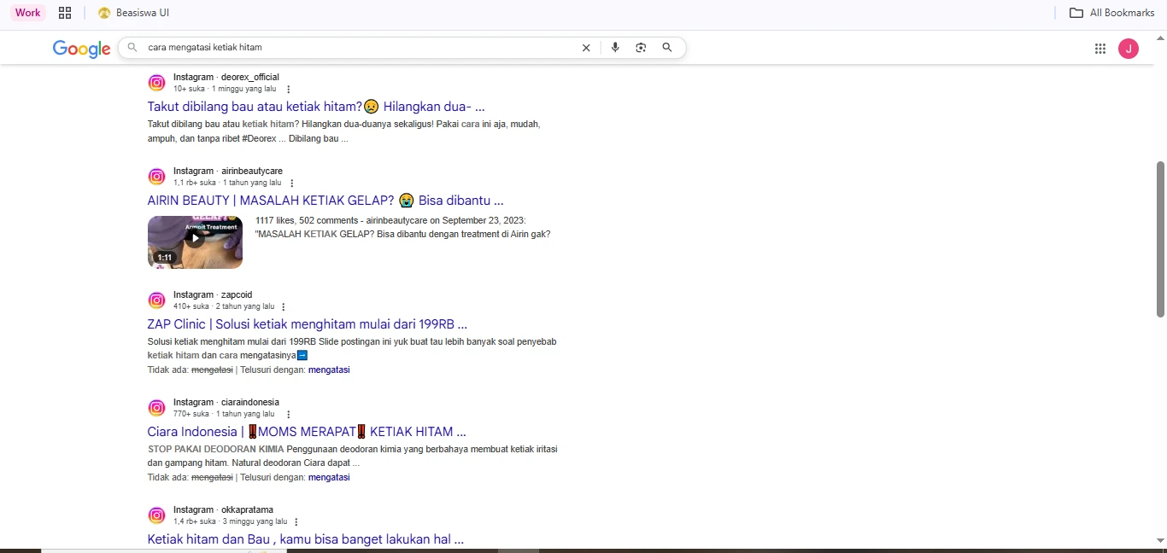Play the Airin Beauty video thumbnail
The image size is (1167, 553).
(195, 242)
